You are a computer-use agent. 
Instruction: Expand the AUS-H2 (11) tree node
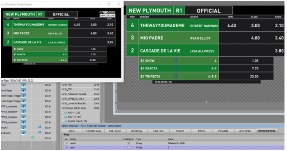(x=63, y=117)
